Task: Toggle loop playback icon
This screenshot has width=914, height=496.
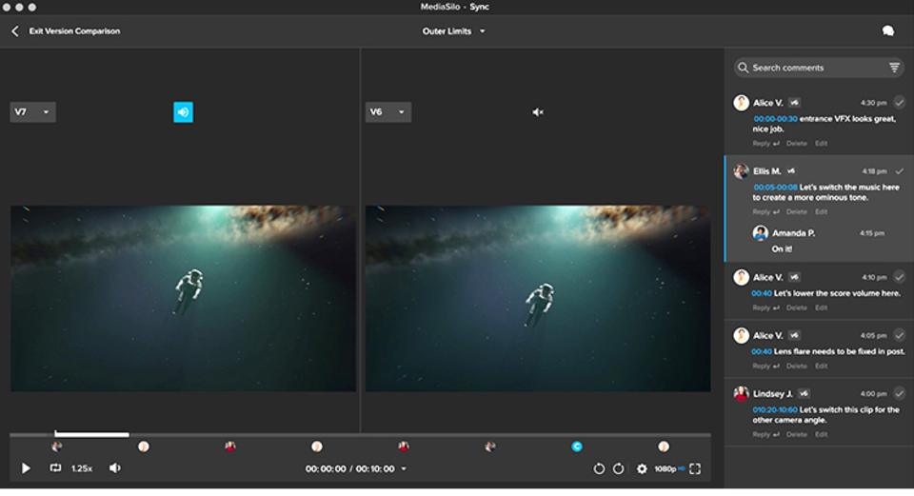Action: (x=55, y=468)
